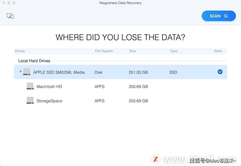Click the Magoshare Data Recovery window title
Screen dimensions: 241x166
tap(120, 3)
